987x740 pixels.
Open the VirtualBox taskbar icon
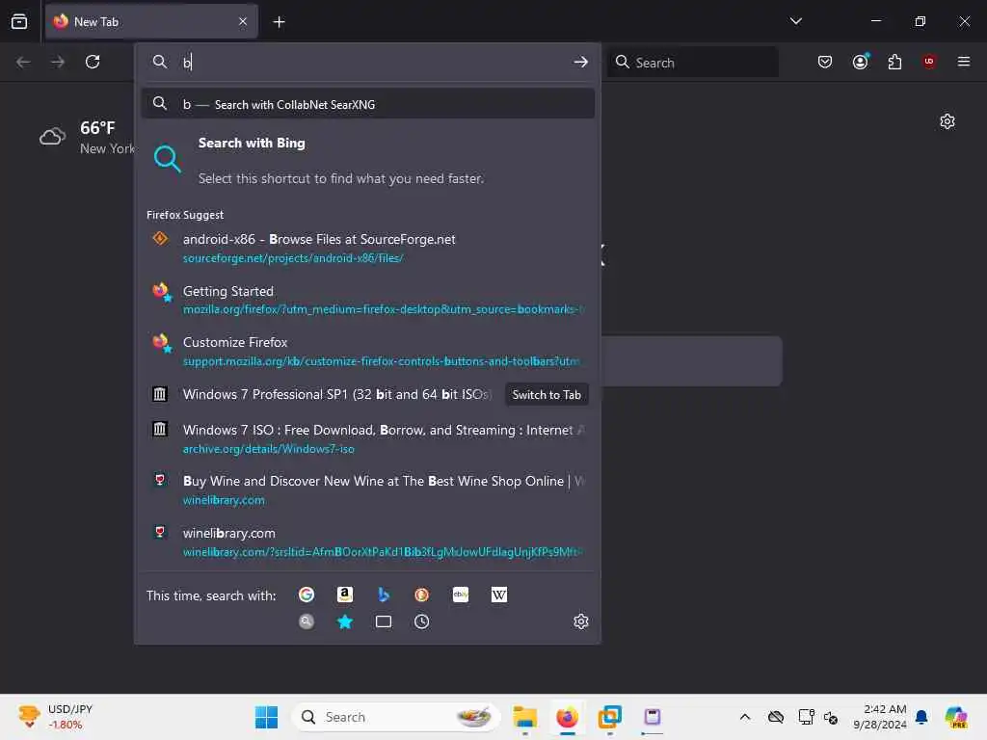(609, 717)
